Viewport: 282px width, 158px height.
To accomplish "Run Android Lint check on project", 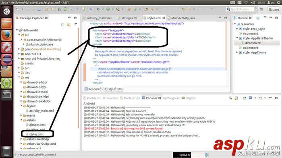I will (x=72, y=9).
